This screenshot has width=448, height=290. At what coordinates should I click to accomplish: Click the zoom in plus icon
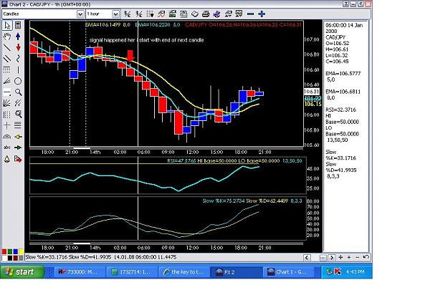pyautogui.click(x=262, y=14)
